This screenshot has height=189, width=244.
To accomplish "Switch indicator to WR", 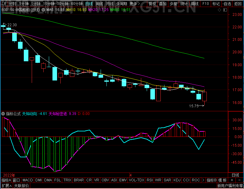I will [x=158, y=180].
